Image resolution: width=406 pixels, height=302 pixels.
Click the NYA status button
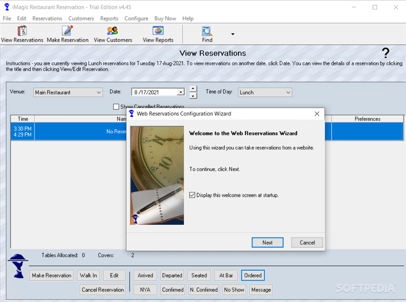tap(145, 289)
